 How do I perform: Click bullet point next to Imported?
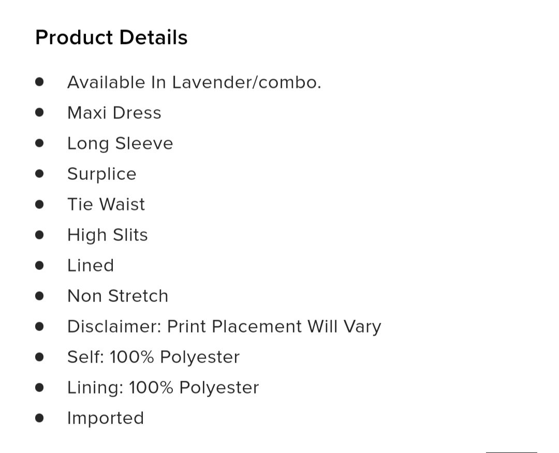[x=39, y=418]
